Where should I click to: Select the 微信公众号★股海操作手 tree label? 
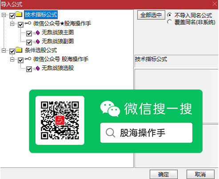coord(62,24)
